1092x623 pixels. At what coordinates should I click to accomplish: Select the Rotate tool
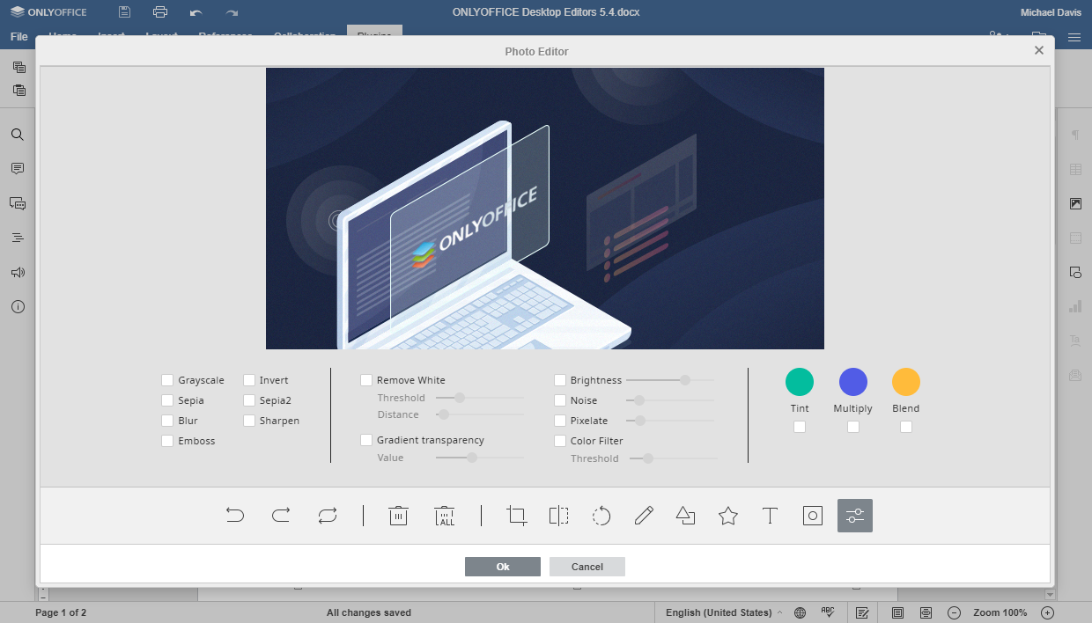click(x=601, y=516)
